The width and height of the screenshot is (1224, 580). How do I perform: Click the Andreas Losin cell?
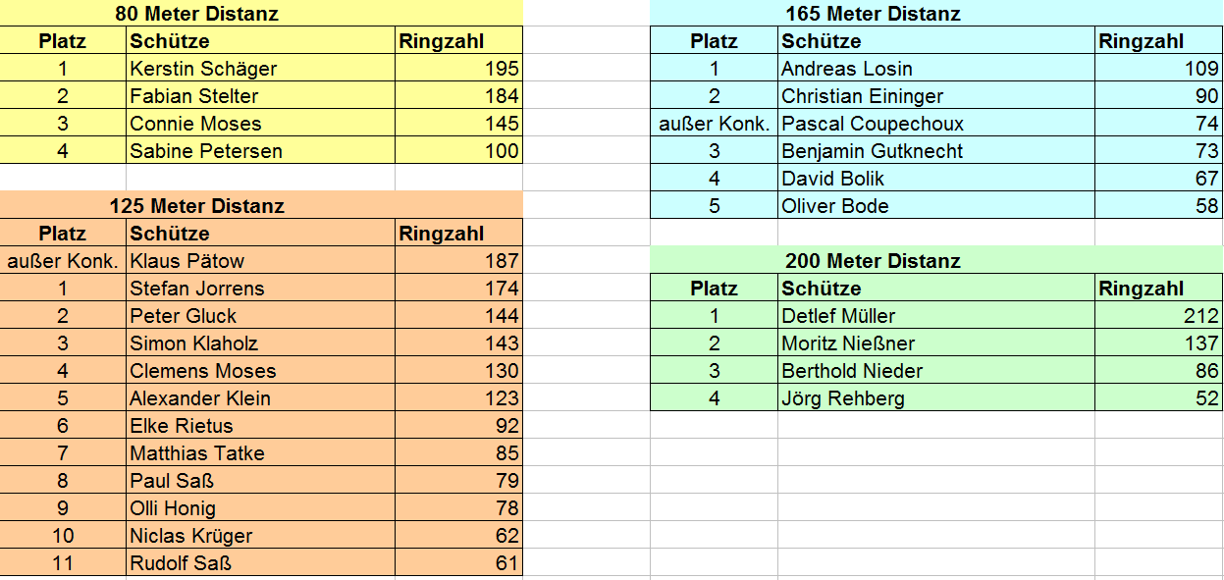pos(936,68)
